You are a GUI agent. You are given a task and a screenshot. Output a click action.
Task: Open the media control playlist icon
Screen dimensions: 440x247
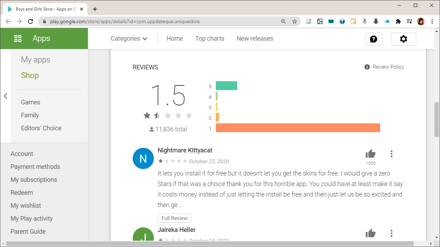[x=410, y=21]
